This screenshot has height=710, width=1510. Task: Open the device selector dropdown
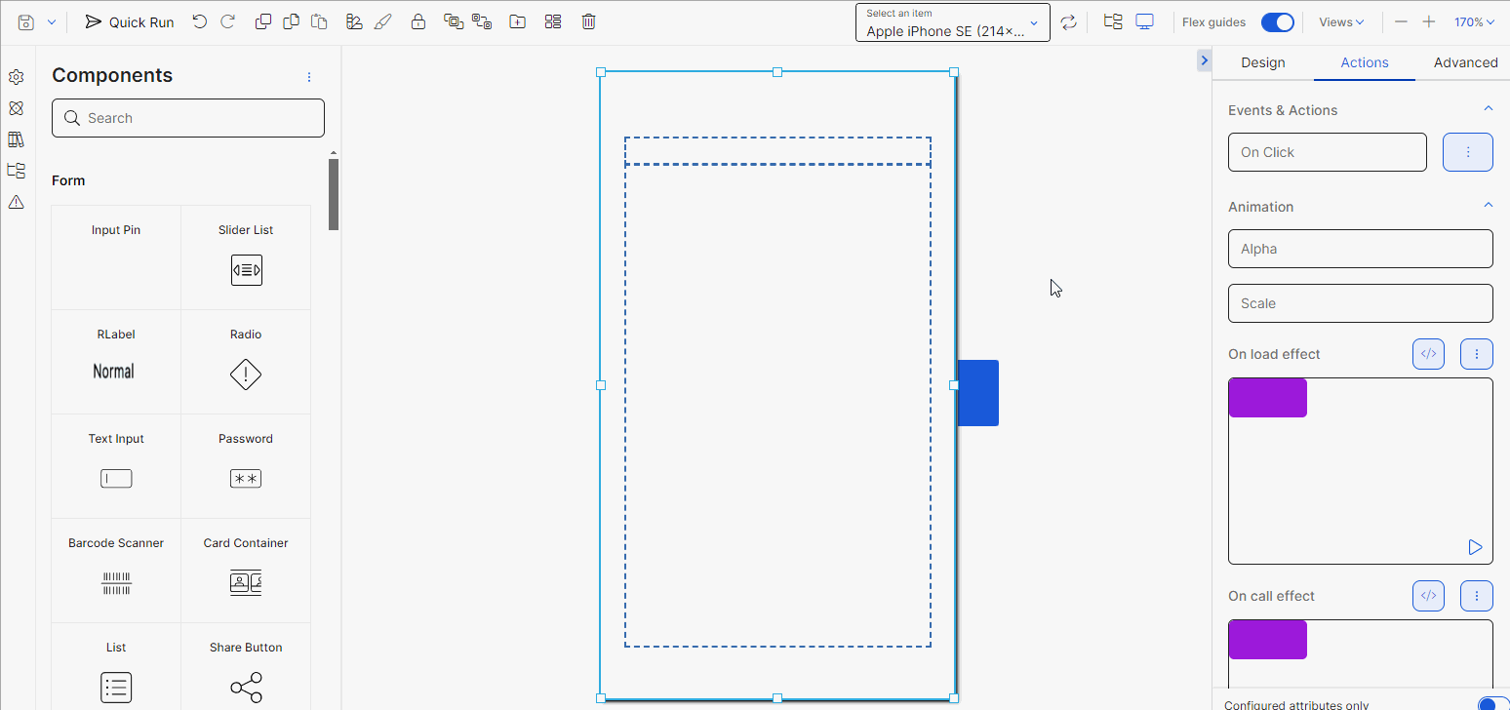tap(952, 22)
